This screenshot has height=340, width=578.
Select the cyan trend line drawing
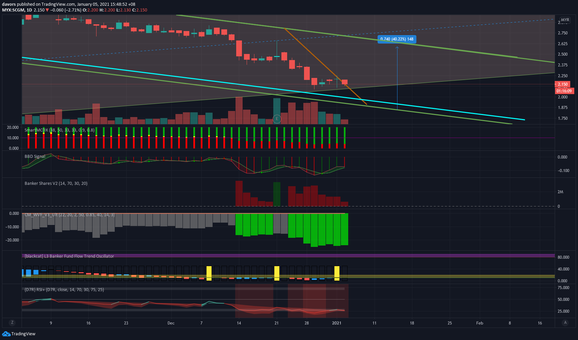pyautogui.click(x=273, y=89)
